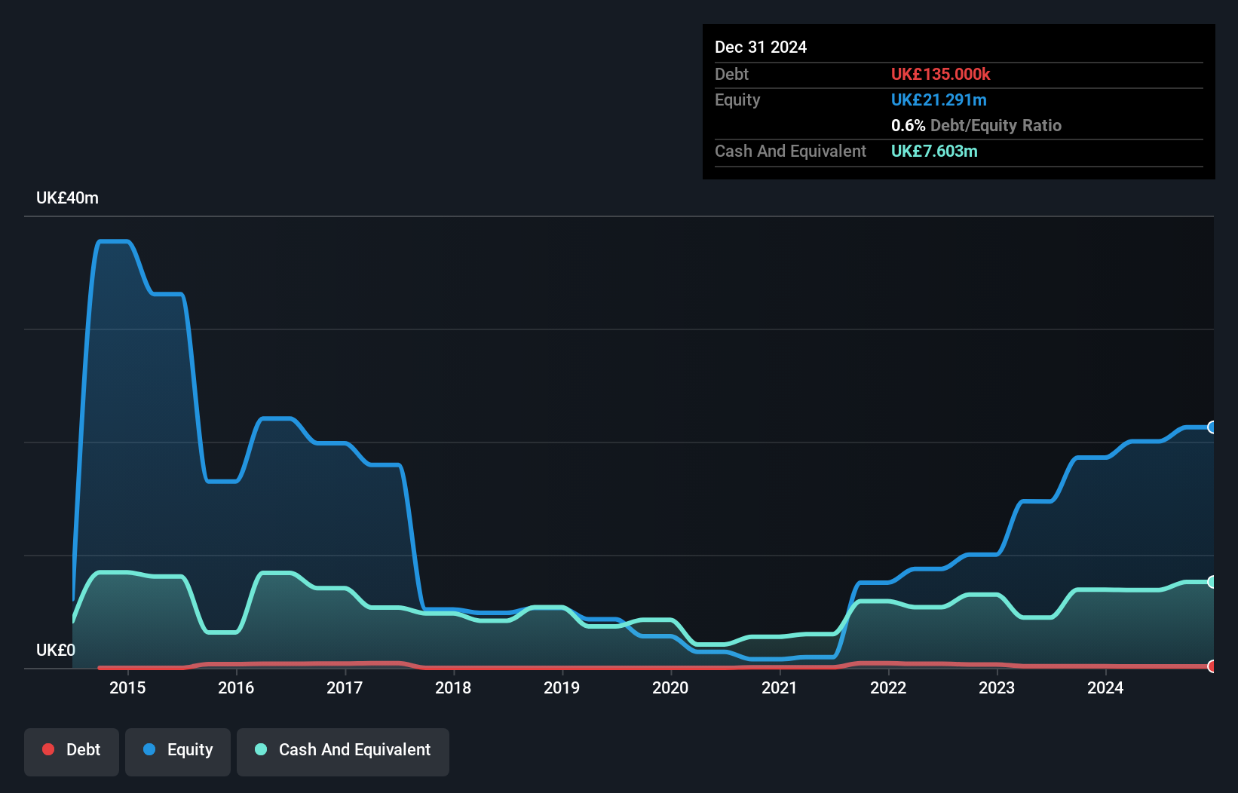This screenshot has height=793, width=1238.
Task: Click the UK£21.291m equity value
Action: click(939, 100)
